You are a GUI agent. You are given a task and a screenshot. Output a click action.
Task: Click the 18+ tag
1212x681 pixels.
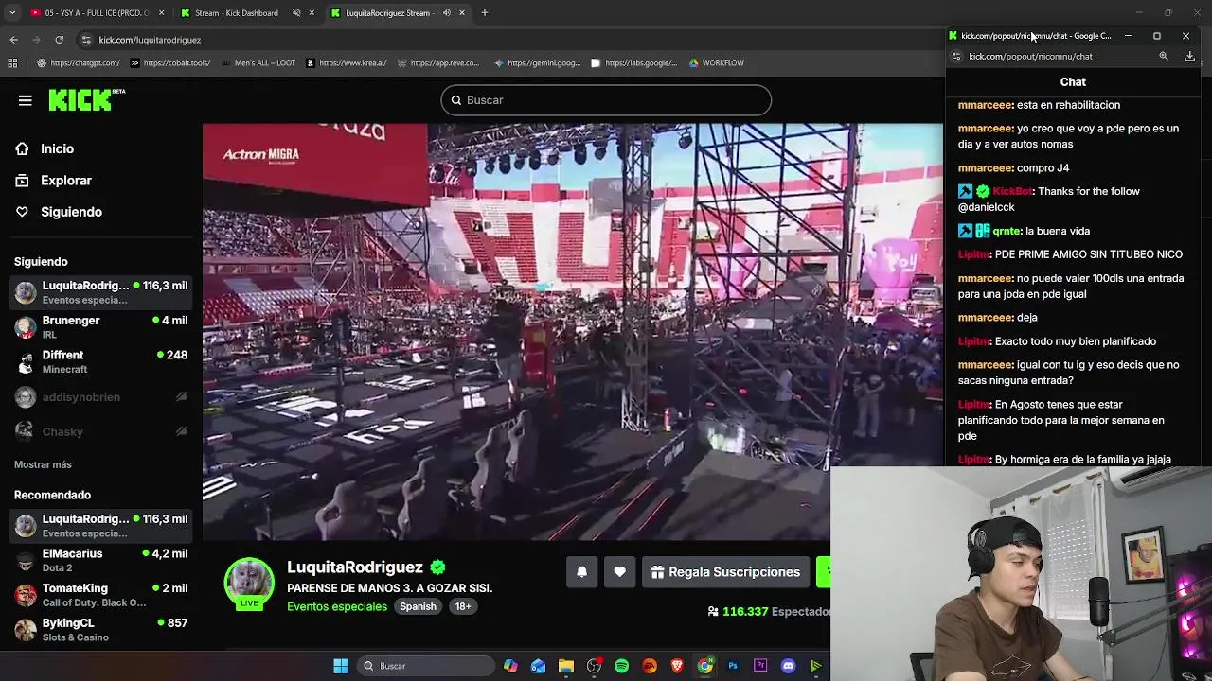tap(462, 606)
